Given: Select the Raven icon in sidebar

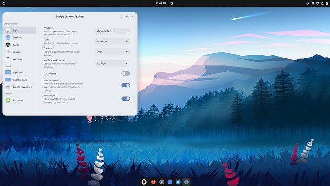Looking at the screenshot, I should [8, 52].
